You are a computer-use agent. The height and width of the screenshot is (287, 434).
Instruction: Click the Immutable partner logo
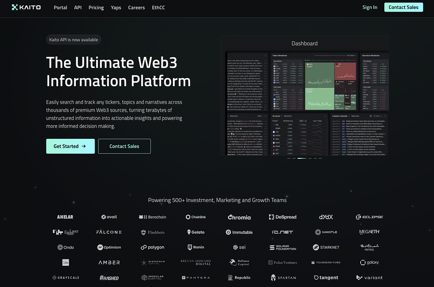239,232
